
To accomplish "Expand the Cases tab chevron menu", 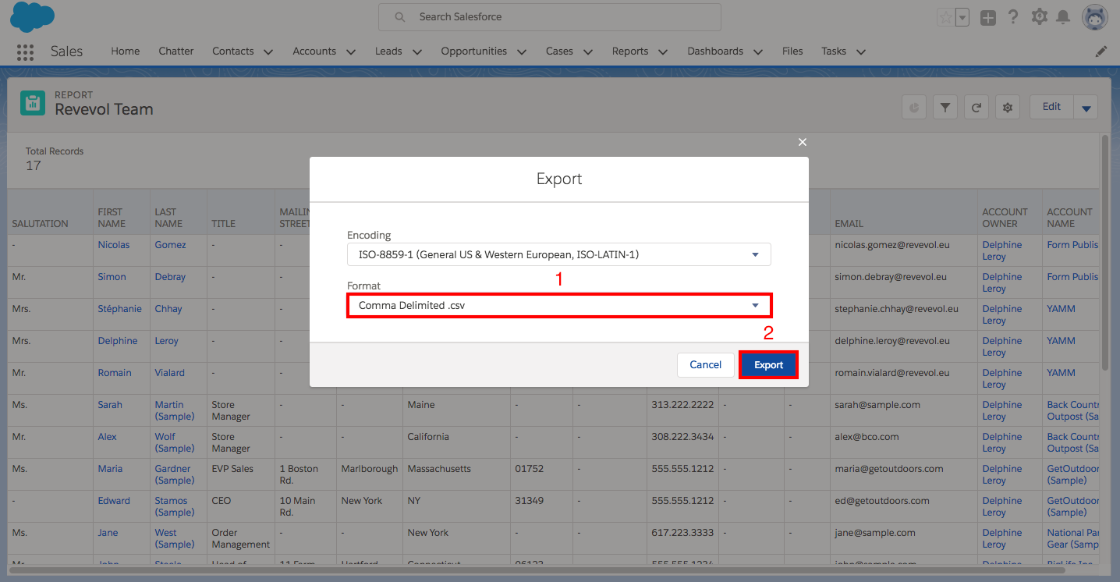I will point(587,52).
